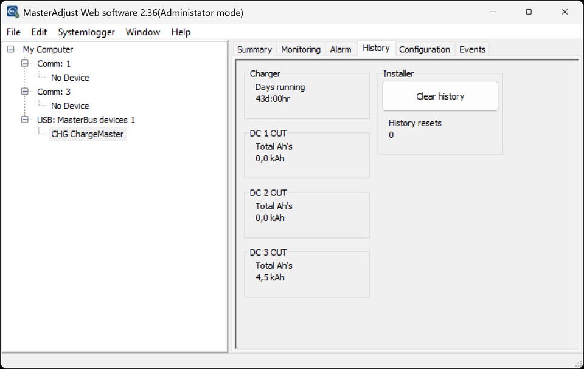Open the Window menu

[142, 32]
